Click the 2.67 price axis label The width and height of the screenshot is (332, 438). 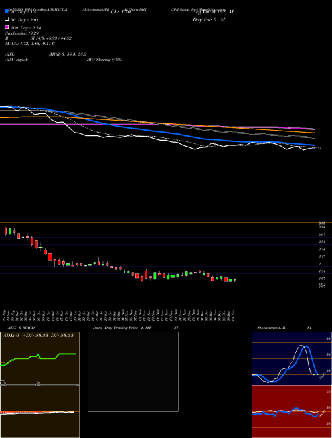322,234
